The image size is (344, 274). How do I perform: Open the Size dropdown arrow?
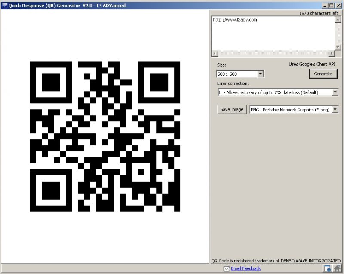pos(261,74)
